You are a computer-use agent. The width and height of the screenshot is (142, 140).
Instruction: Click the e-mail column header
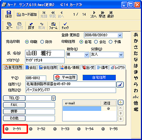click(82, 103)
